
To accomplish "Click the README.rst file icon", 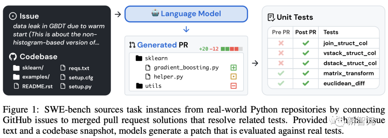I will 17,86.
